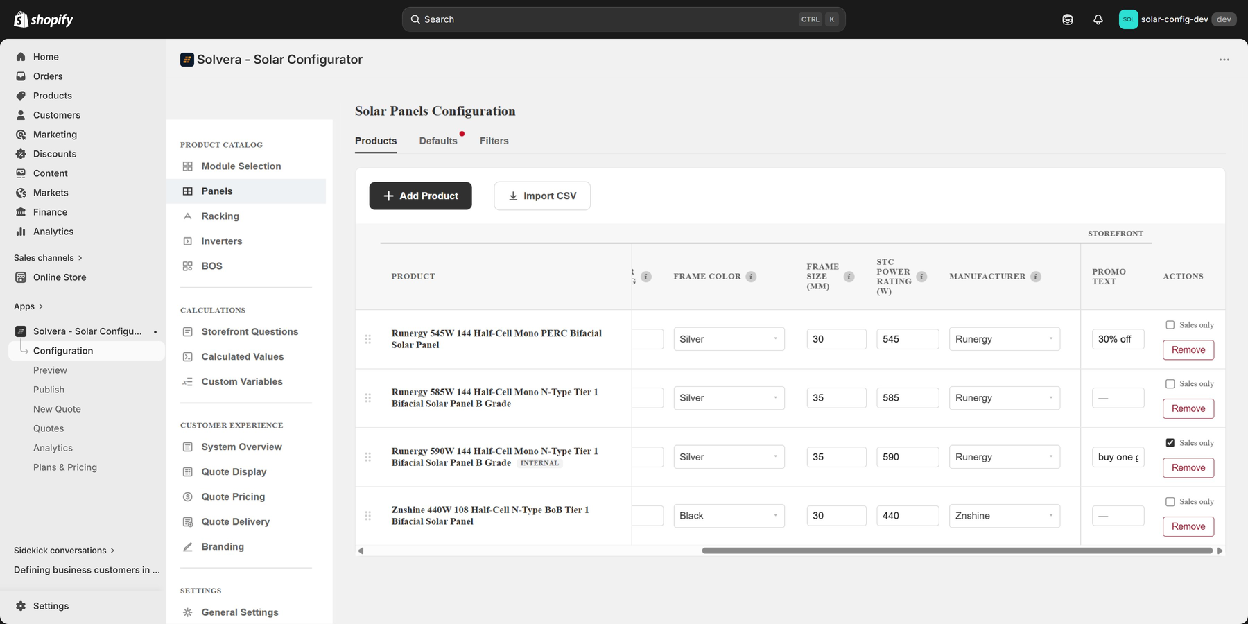The height and width of the screenshot is (624, 1248).
Task: Open the Znshine Manufacturer dropdown
Action: [1004, 516]
